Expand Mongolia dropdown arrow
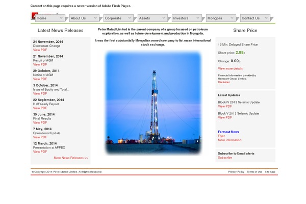 coord(232,18)
